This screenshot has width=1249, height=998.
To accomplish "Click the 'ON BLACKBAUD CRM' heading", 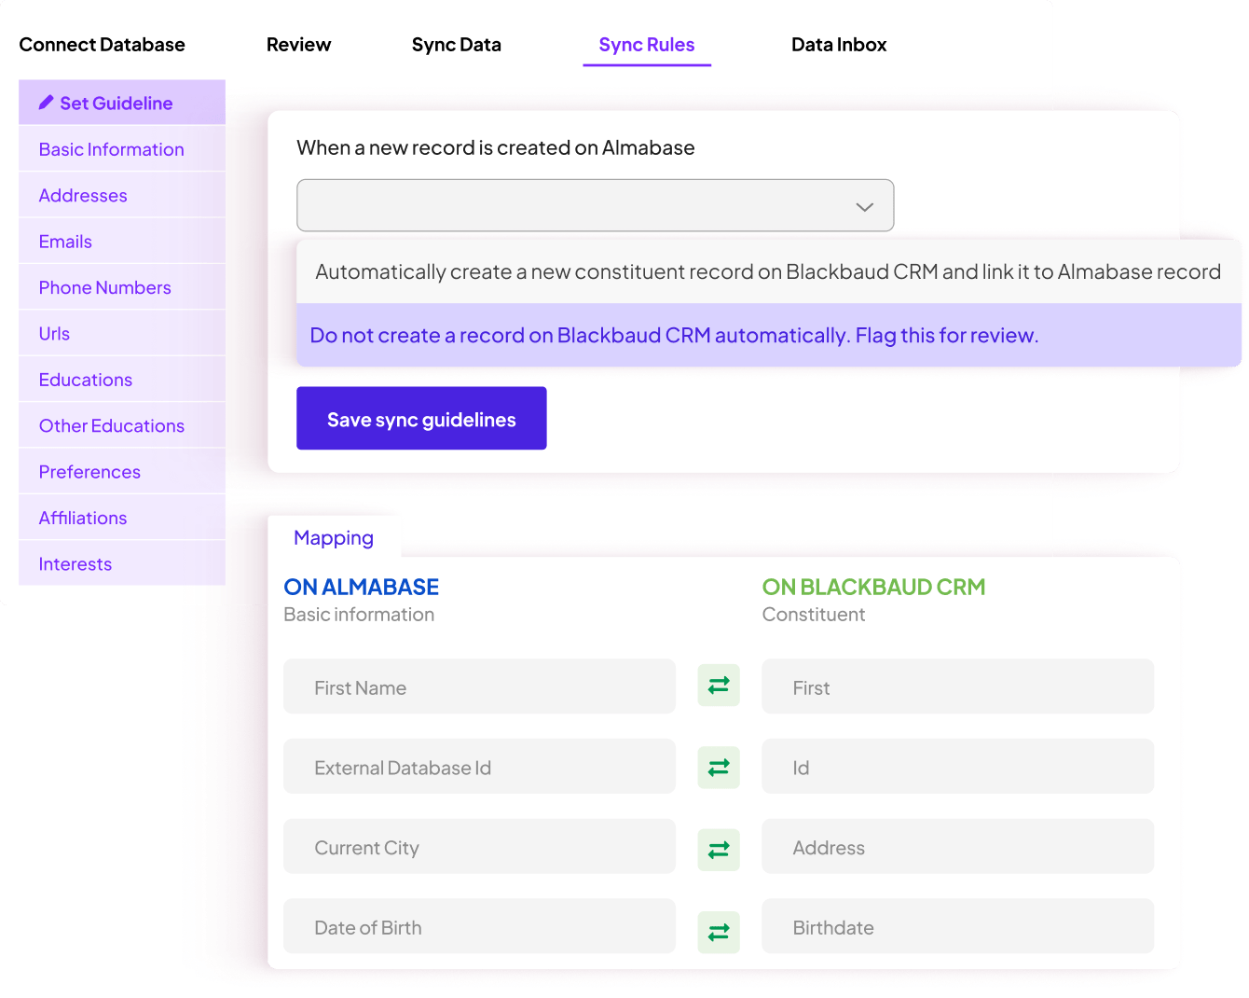I will coord(873,587).
